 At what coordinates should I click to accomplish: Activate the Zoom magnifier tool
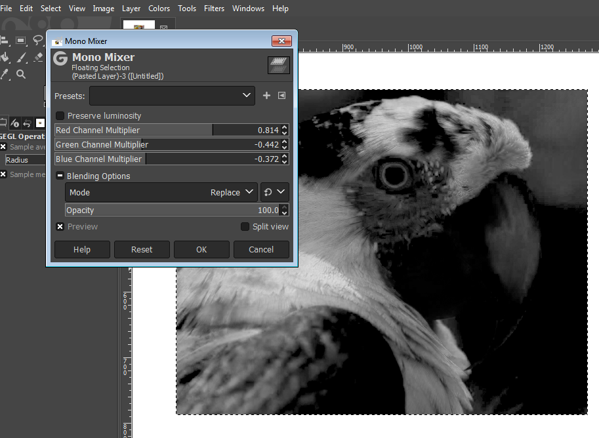click(21, 74)
